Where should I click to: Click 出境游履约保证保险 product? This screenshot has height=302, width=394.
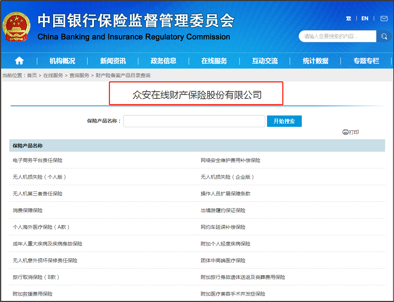tap(223, 210)
